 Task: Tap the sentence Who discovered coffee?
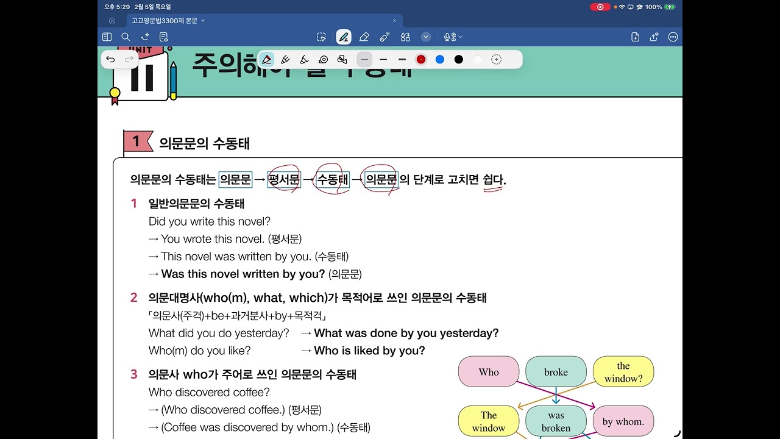pos(209,392)
